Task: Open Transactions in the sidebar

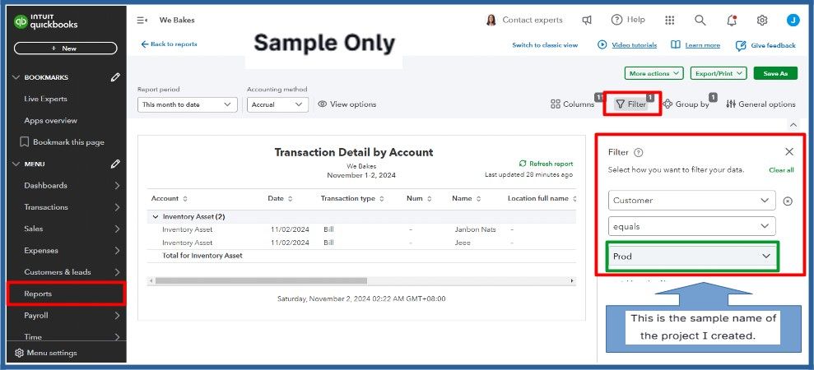Action: click(67, 207)
